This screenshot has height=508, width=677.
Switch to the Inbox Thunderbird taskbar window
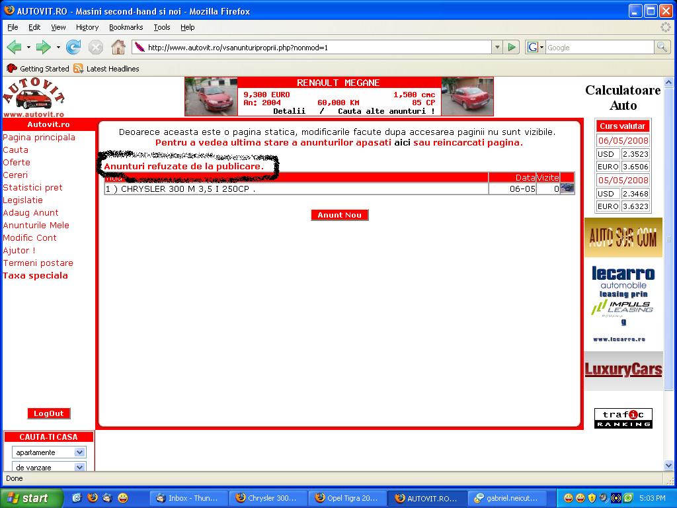[190, 498]
